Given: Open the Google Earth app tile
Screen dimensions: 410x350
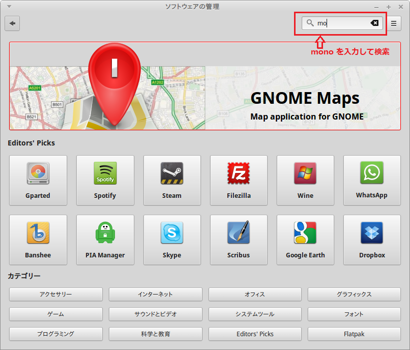Looking at the screenshot, I should [x=305, y=240].
